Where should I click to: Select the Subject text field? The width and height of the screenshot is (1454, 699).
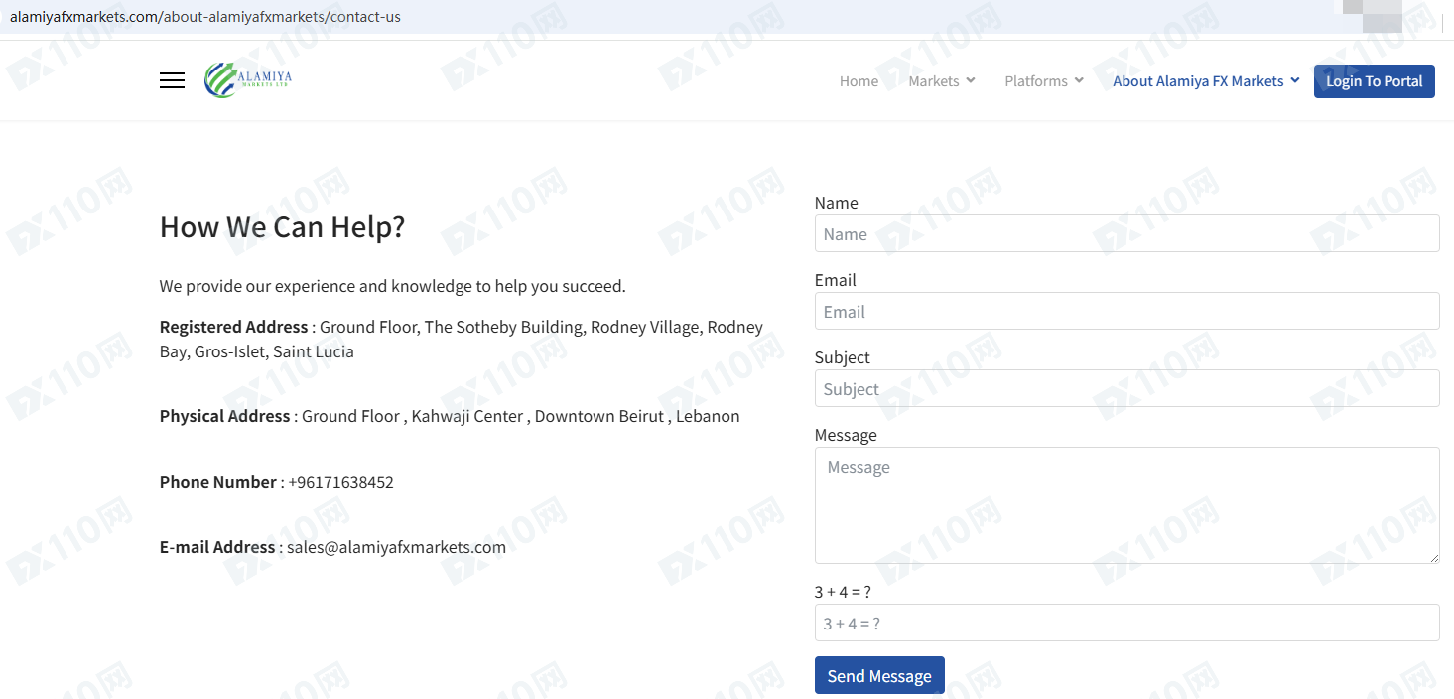coord(1126,389)
